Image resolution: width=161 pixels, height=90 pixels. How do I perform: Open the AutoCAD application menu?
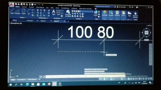12,5
